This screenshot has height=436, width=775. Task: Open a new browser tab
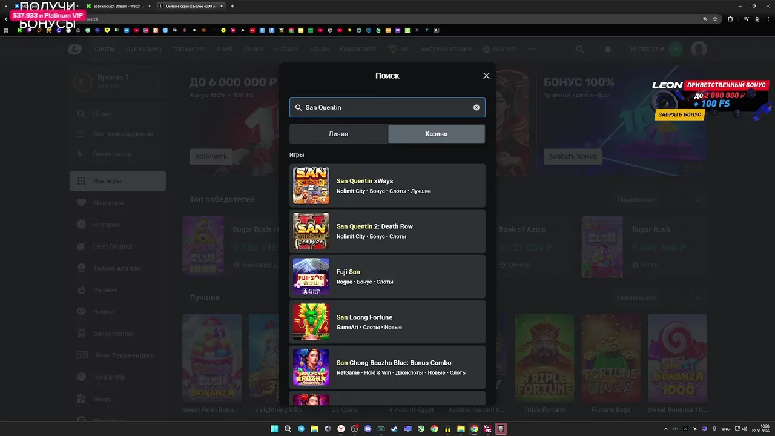[x=232, y=6]
